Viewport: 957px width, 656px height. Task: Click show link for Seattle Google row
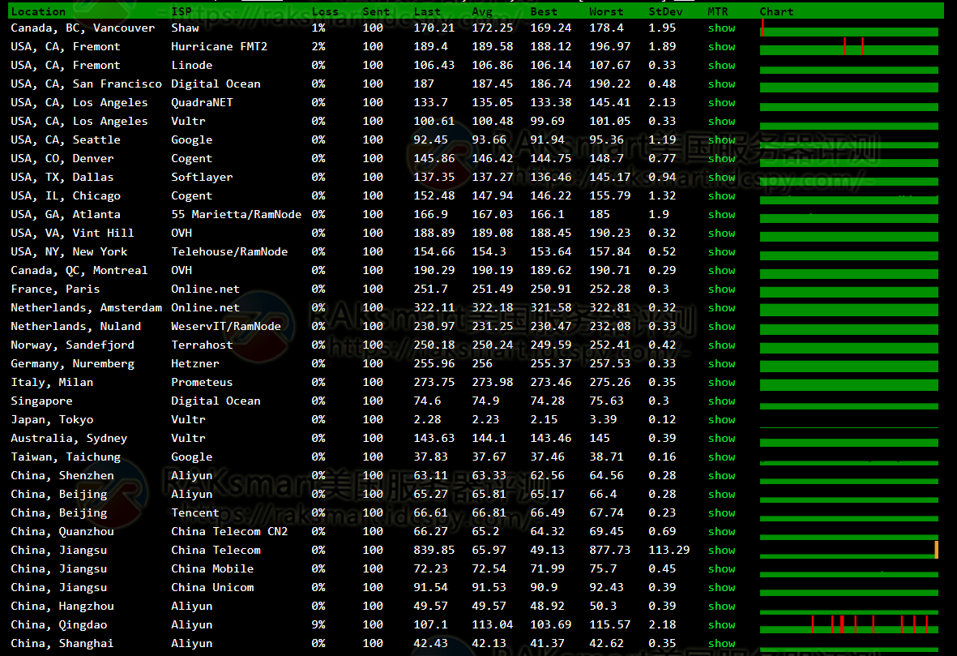pos(721,139)
